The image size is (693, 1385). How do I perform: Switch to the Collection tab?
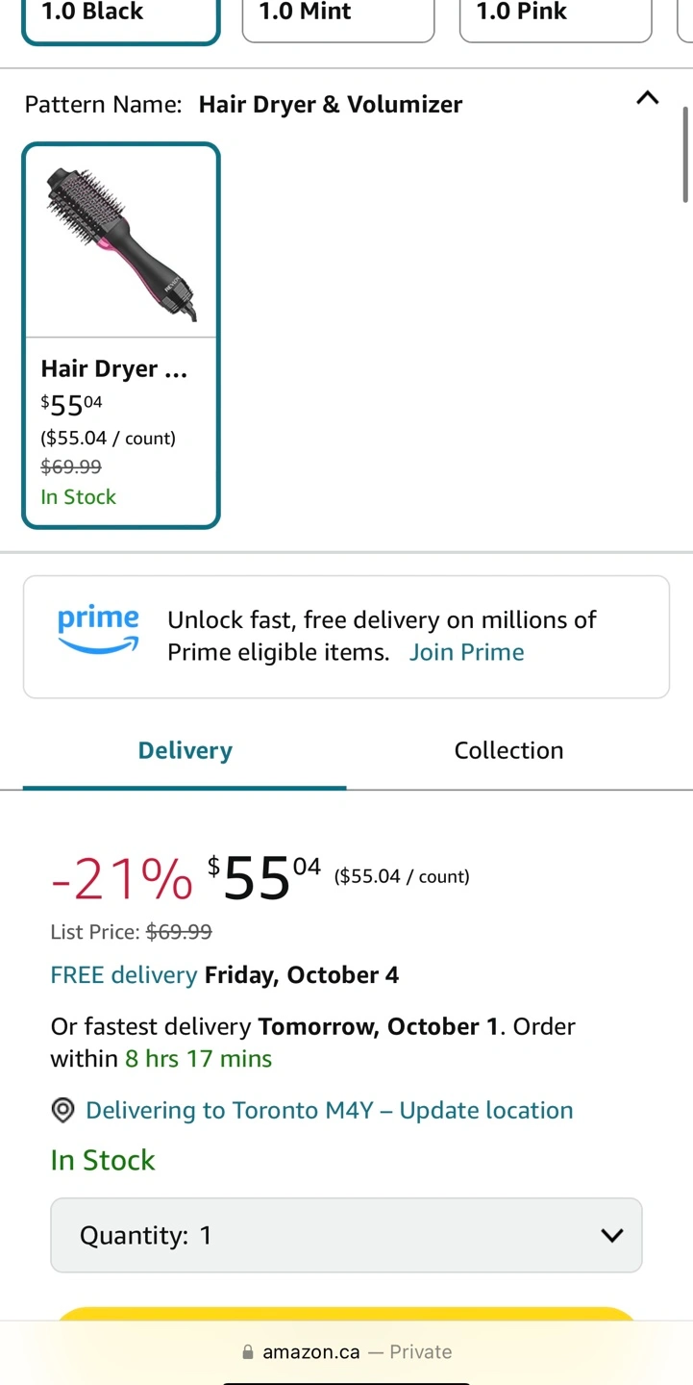(508, 751)
